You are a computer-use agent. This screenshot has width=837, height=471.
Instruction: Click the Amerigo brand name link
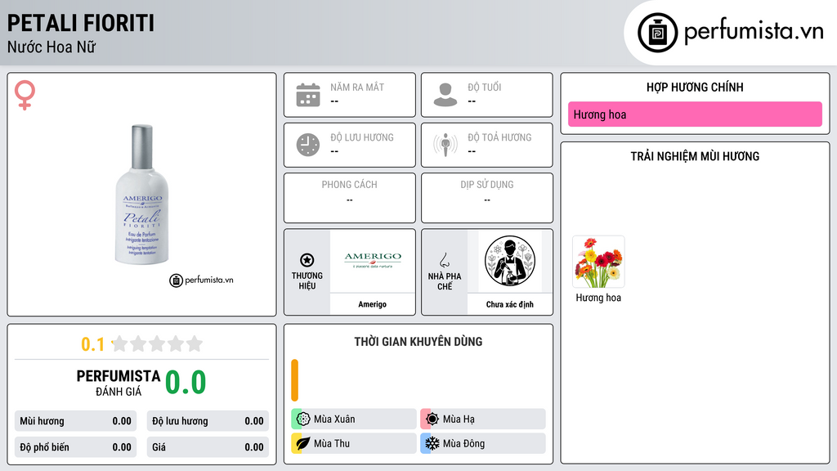(x=373, y=304)
